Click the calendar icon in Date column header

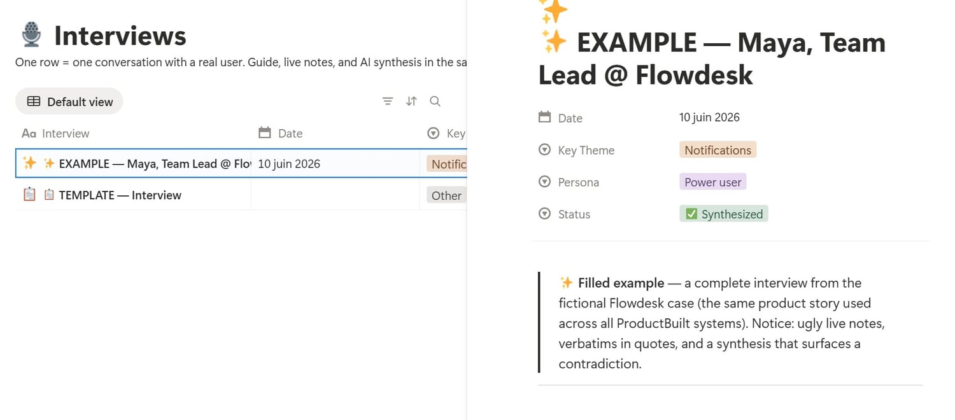click(265, 133)
